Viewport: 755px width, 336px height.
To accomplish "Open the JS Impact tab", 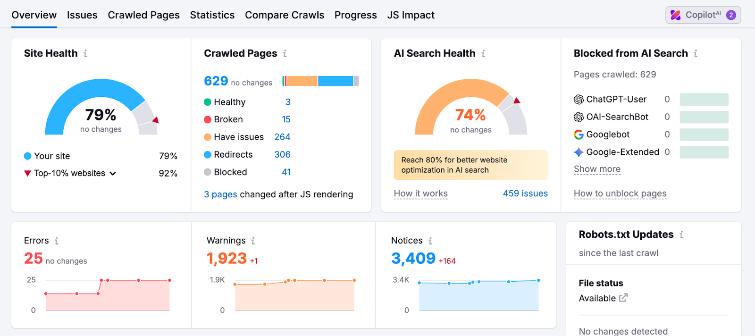I will click(x=411, y=15).
